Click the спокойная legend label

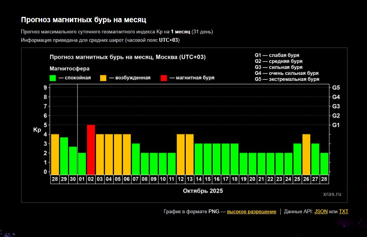pyautogui.click(x=78, y=78)
